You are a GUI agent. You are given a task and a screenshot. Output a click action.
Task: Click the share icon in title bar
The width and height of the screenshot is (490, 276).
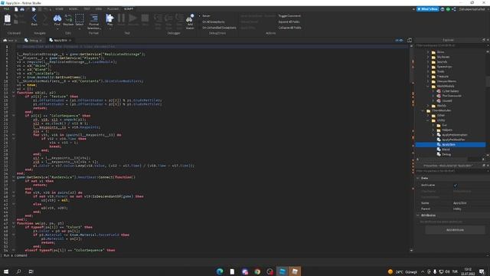pyautogui.click(x=454, y=9)
